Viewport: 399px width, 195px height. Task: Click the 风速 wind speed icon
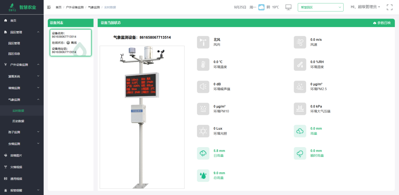tap(300, 42)
